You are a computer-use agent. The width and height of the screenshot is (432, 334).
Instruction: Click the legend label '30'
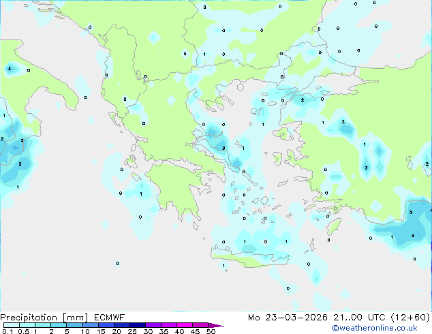point(148,331)
